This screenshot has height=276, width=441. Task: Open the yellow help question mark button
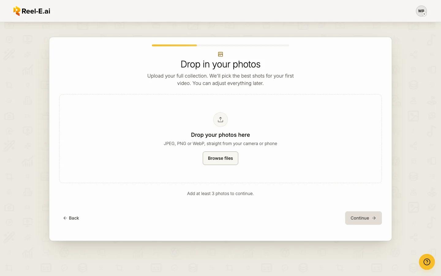(x=427, y=262)
